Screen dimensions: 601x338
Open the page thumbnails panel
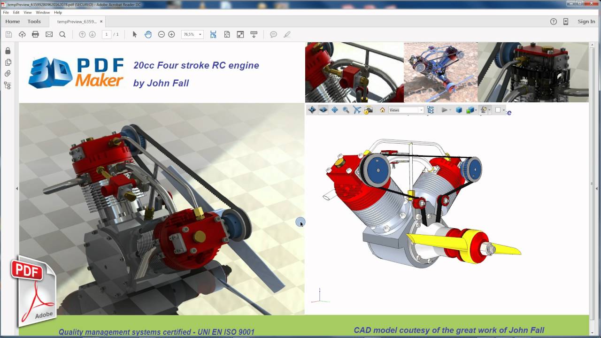click(x=8, y=62)
